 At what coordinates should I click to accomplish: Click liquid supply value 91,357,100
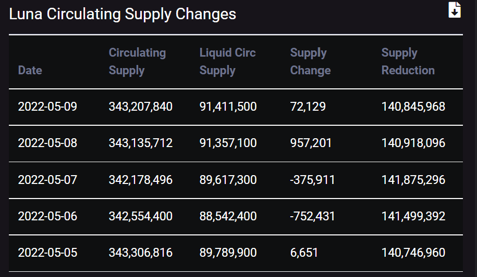228,143
